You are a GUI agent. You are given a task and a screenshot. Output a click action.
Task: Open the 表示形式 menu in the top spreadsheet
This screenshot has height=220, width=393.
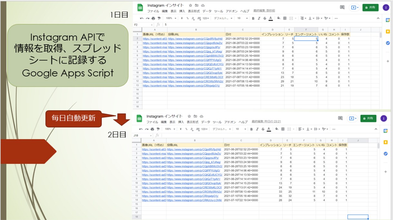pyautogui.click(x=194, y=11)
